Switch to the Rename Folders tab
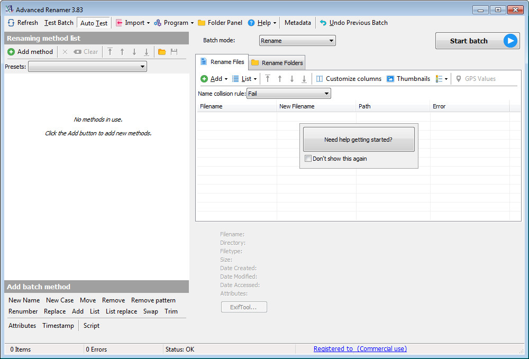The width and height of the screenshot is (529, 359). [x=277, y=63]
